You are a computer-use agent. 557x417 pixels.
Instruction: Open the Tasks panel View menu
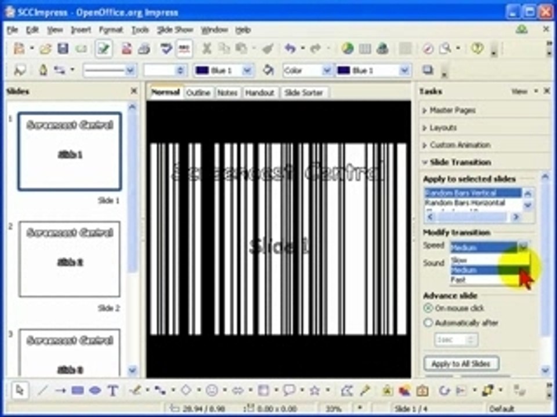point(523,92)
